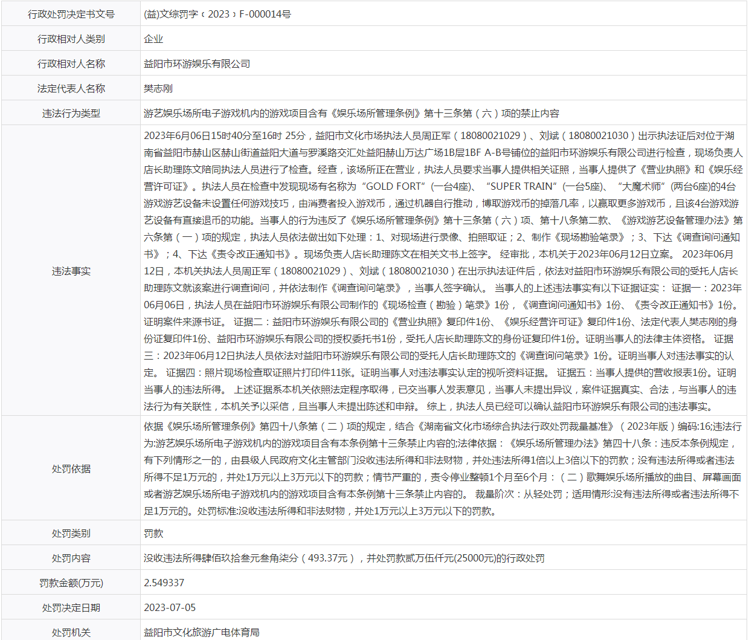
Task: Select the legal representative name 樊志刚
Action: click(158, 88)
